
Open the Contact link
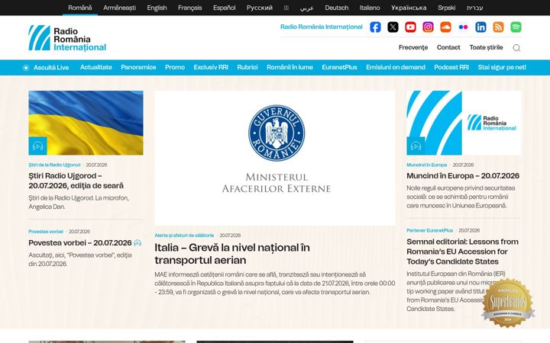tap(448, 47)
